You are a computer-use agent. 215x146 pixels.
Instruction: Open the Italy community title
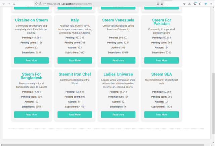(75, 20)
